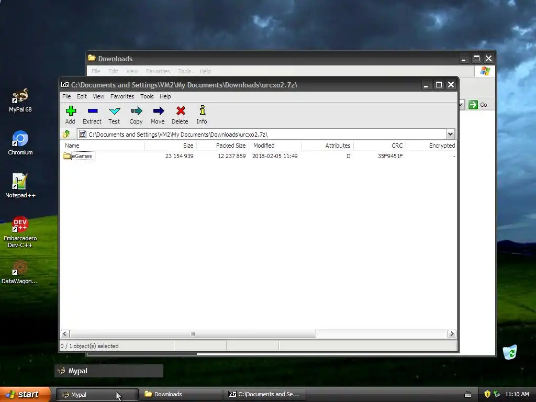Click the network tray icon beside the clock
Viewport: 536px width, 402px height.
497,394
